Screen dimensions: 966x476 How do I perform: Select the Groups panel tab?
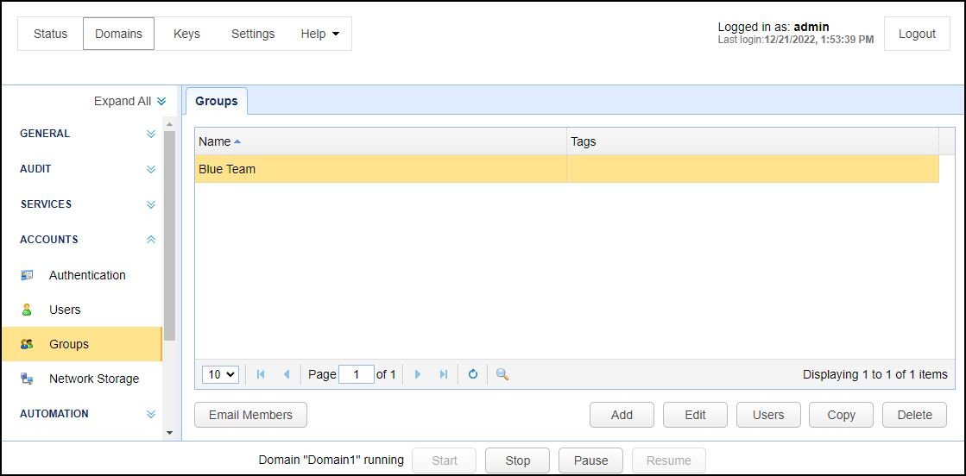[x=217, y=101]
